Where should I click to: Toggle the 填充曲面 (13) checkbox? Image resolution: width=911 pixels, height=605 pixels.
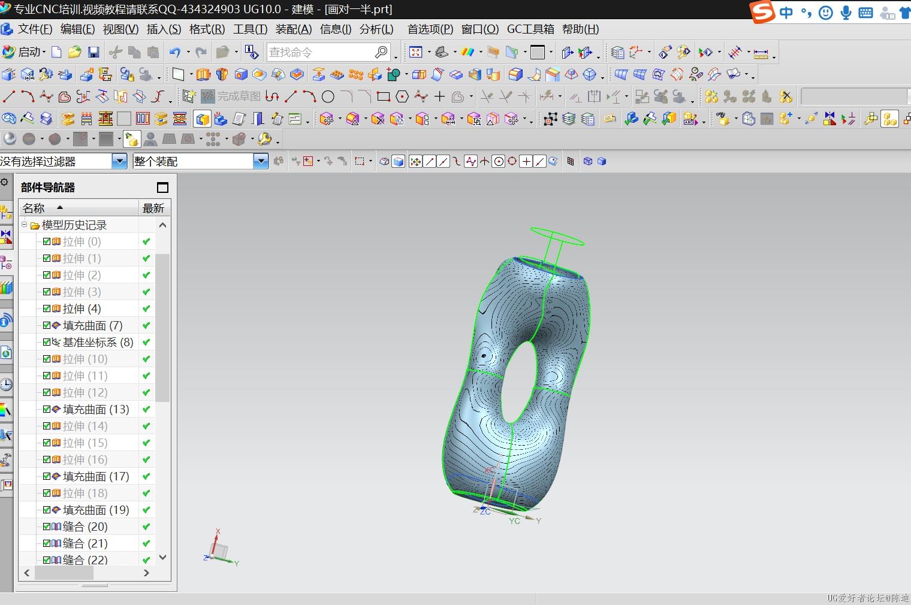click(47, 409)
